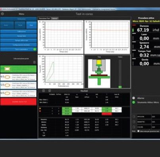Click the icon beside the SPESSORE field
Screen dimensions: 160x157
(134, 117)
